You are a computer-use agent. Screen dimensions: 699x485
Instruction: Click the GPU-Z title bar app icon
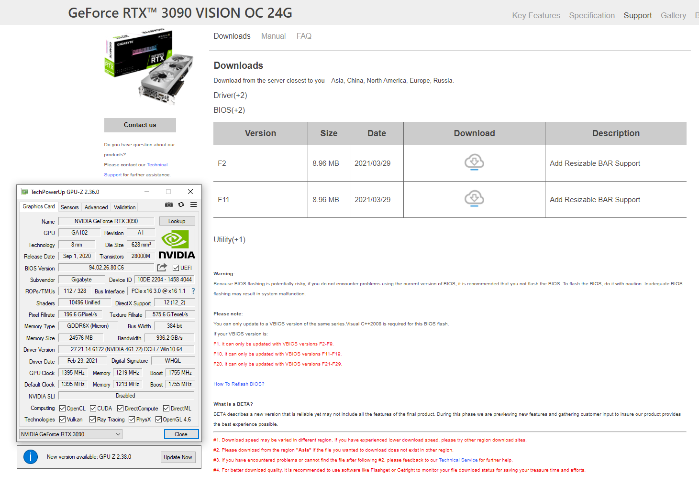pyautogui.click(x=24, y=192)
